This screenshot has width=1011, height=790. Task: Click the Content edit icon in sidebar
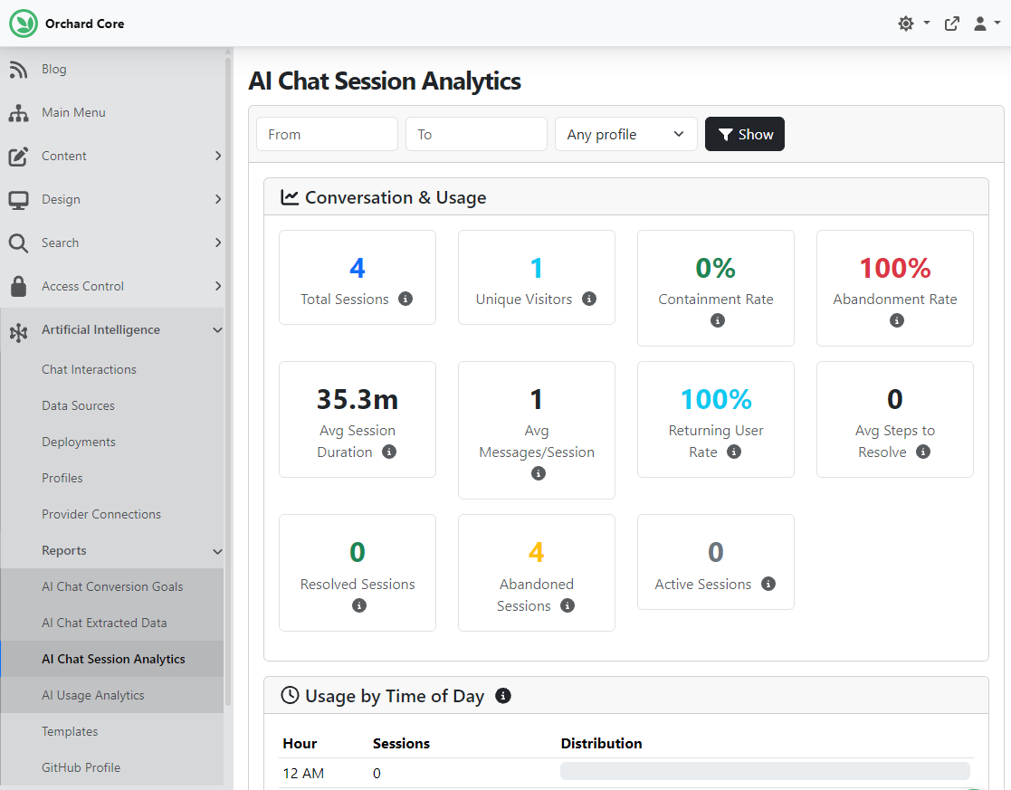pos(19,156)
